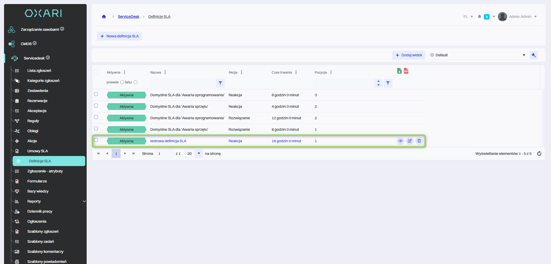551x264 pixels.
Task: Toggle the select-all header checkbox
Action: click(x=96, y=72)
